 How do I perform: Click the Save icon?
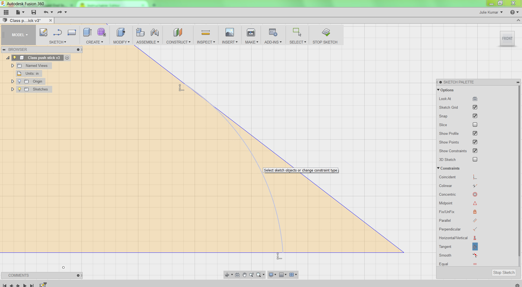pos(34,12)
